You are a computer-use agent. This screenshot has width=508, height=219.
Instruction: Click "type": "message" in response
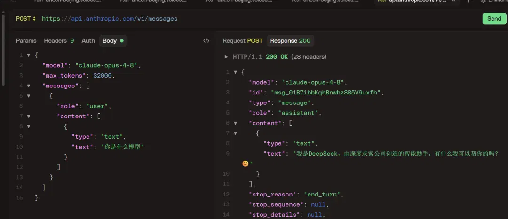click(282, 103)
